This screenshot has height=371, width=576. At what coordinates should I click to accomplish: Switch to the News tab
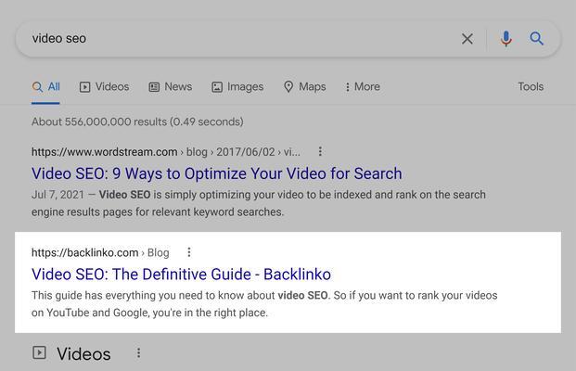(170, 87)
